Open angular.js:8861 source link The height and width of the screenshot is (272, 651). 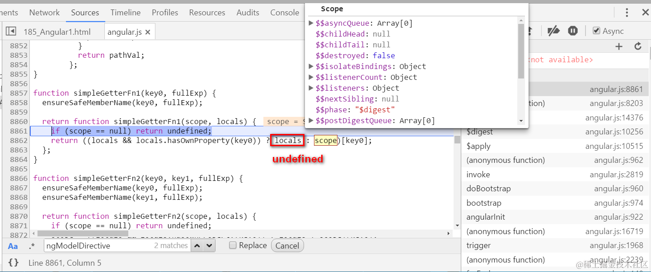616,89
